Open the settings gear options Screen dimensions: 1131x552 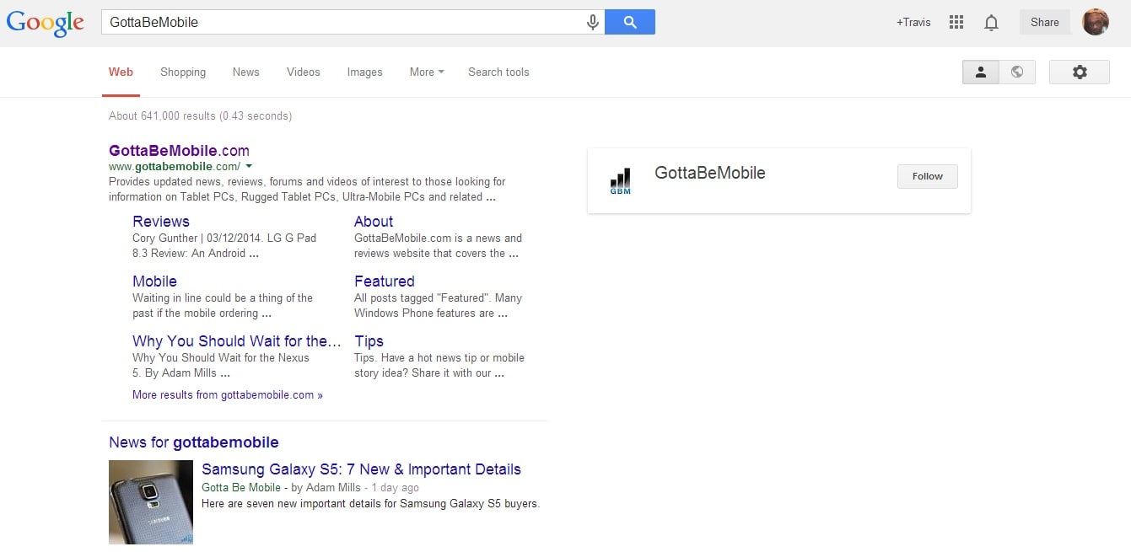(x=1080, y=72)
